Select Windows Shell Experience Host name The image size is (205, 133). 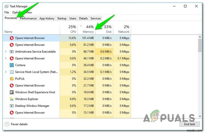tap(35, 92)
